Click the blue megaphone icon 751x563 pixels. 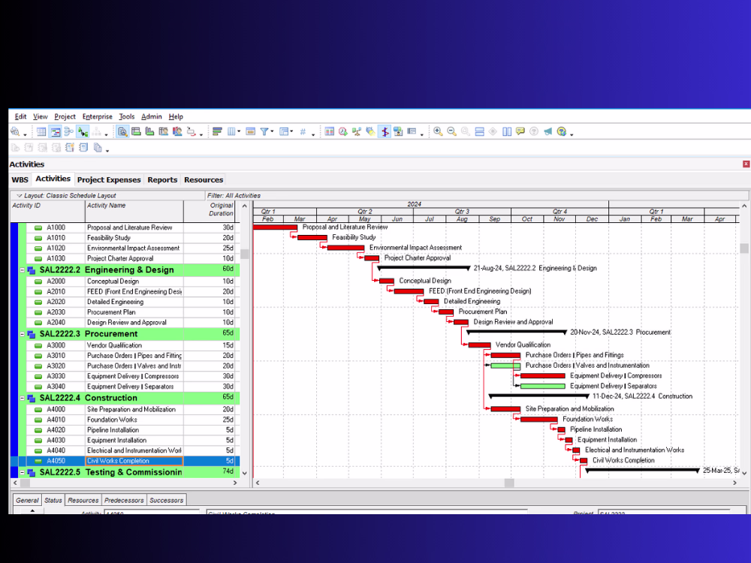548,131
